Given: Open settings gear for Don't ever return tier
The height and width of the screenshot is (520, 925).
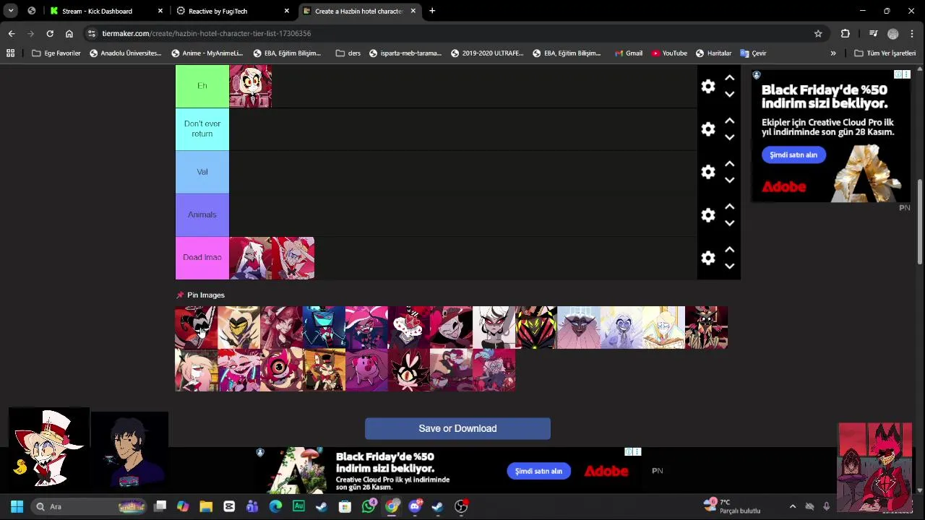Looking at the screenshot, I should click(708, 129).
